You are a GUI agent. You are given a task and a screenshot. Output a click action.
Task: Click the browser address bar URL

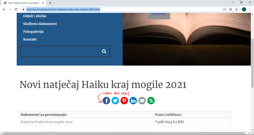pyautogui.click(x=63, y=9)
